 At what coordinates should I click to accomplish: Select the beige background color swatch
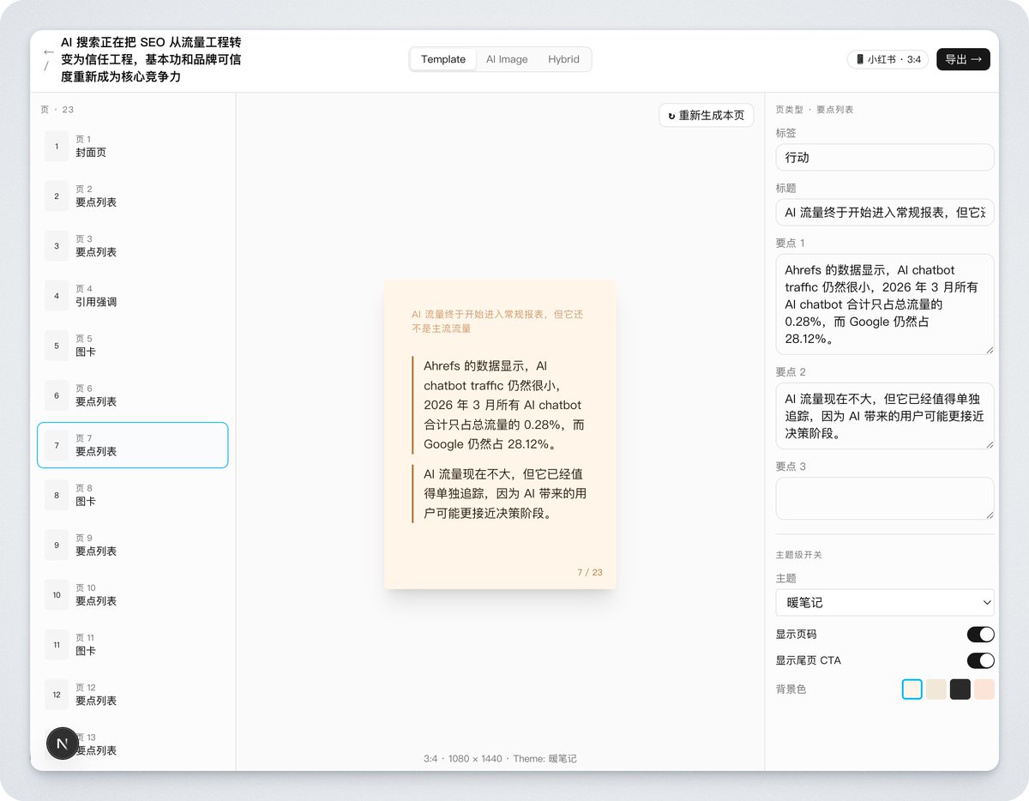tap(936, 690)
